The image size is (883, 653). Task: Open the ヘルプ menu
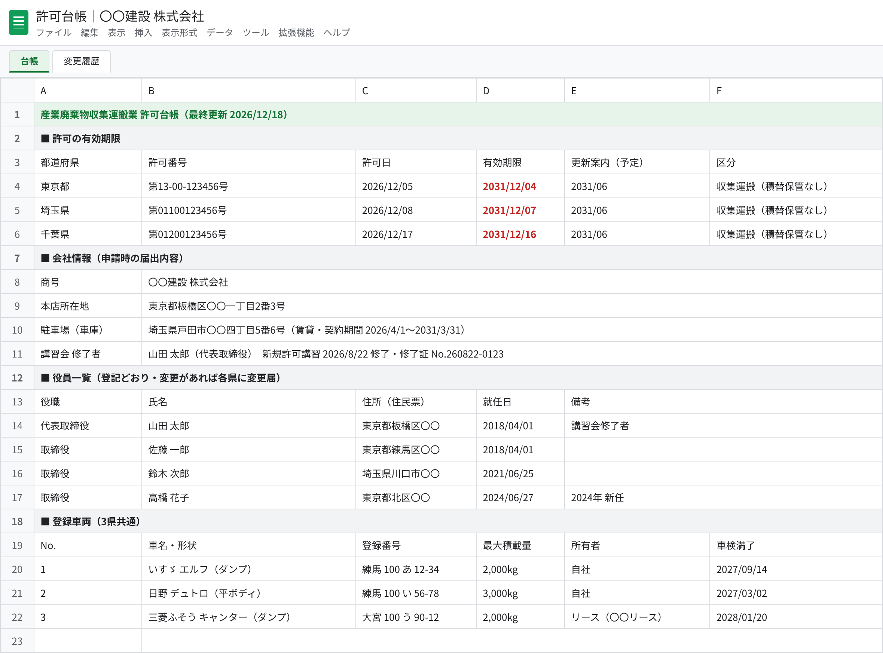pos(337,33)
